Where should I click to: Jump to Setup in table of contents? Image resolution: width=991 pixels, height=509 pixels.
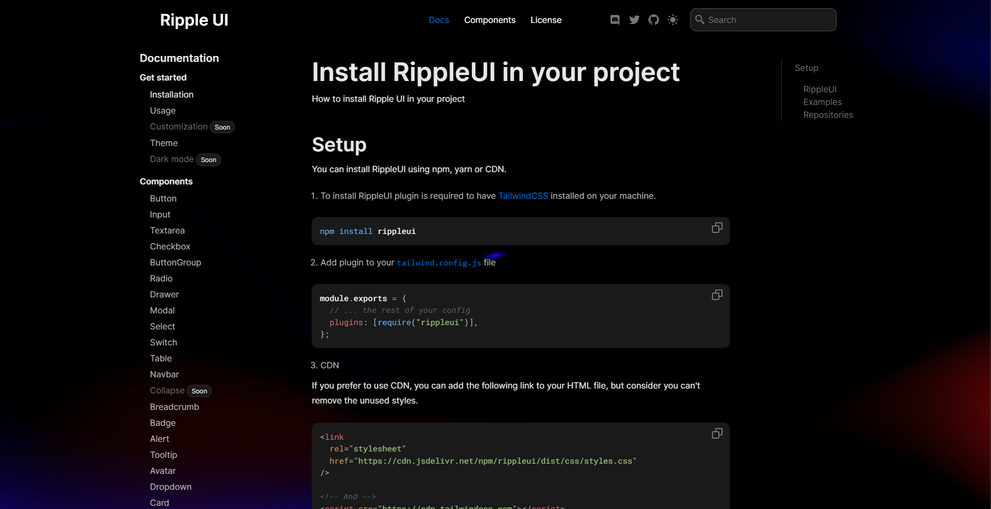coord(806,68)
